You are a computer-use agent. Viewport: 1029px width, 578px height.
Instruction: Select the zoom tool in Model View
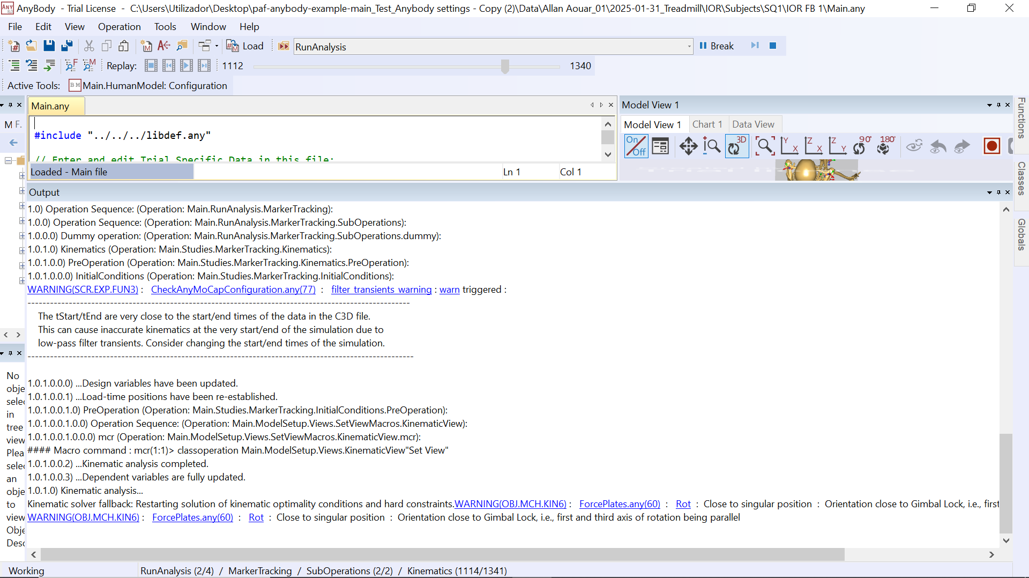(712, 146)
